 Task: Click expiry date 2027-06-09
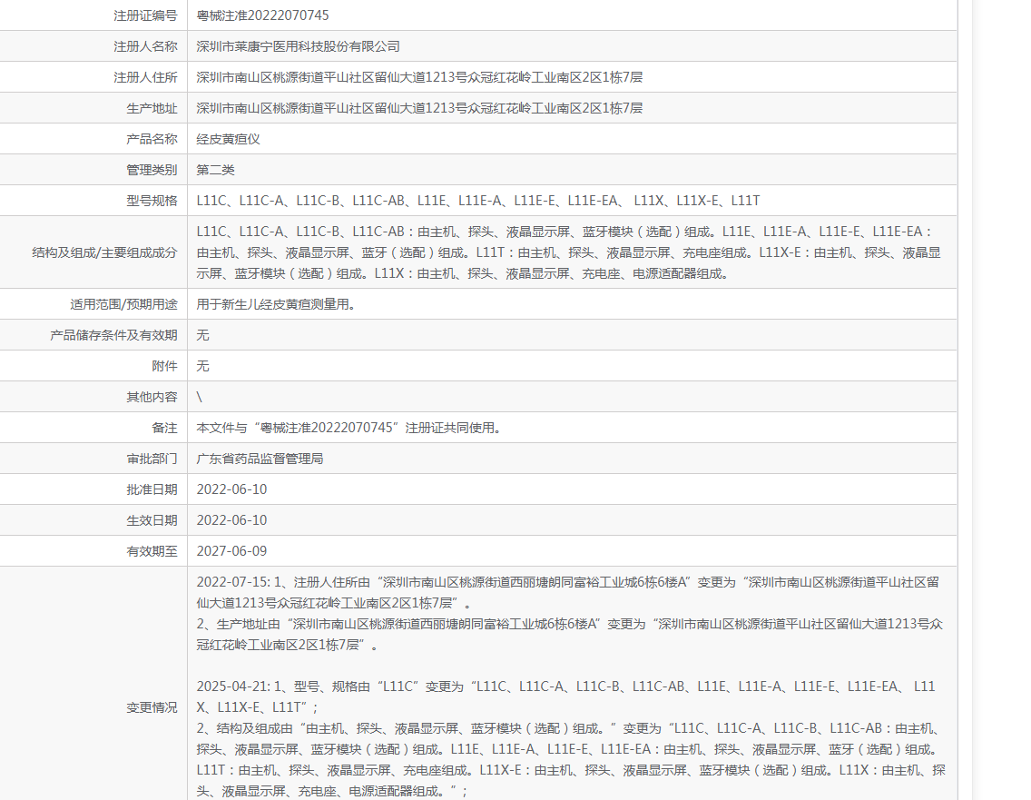[231, 551]
